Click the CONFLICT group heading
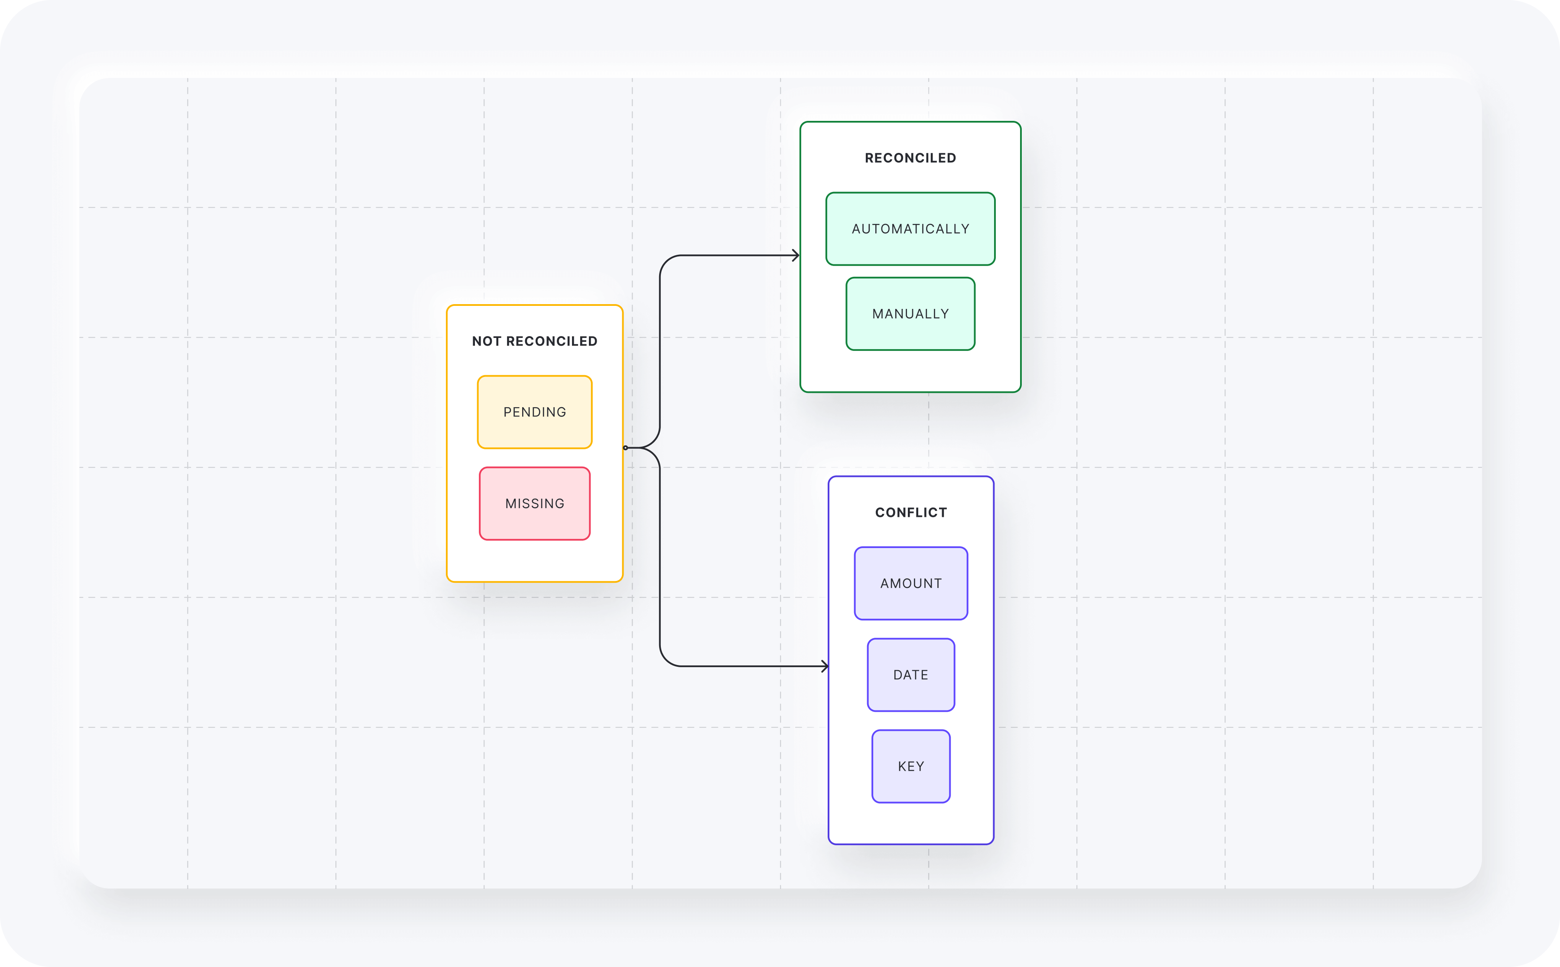1560x967 pixels. pos(911,512)
